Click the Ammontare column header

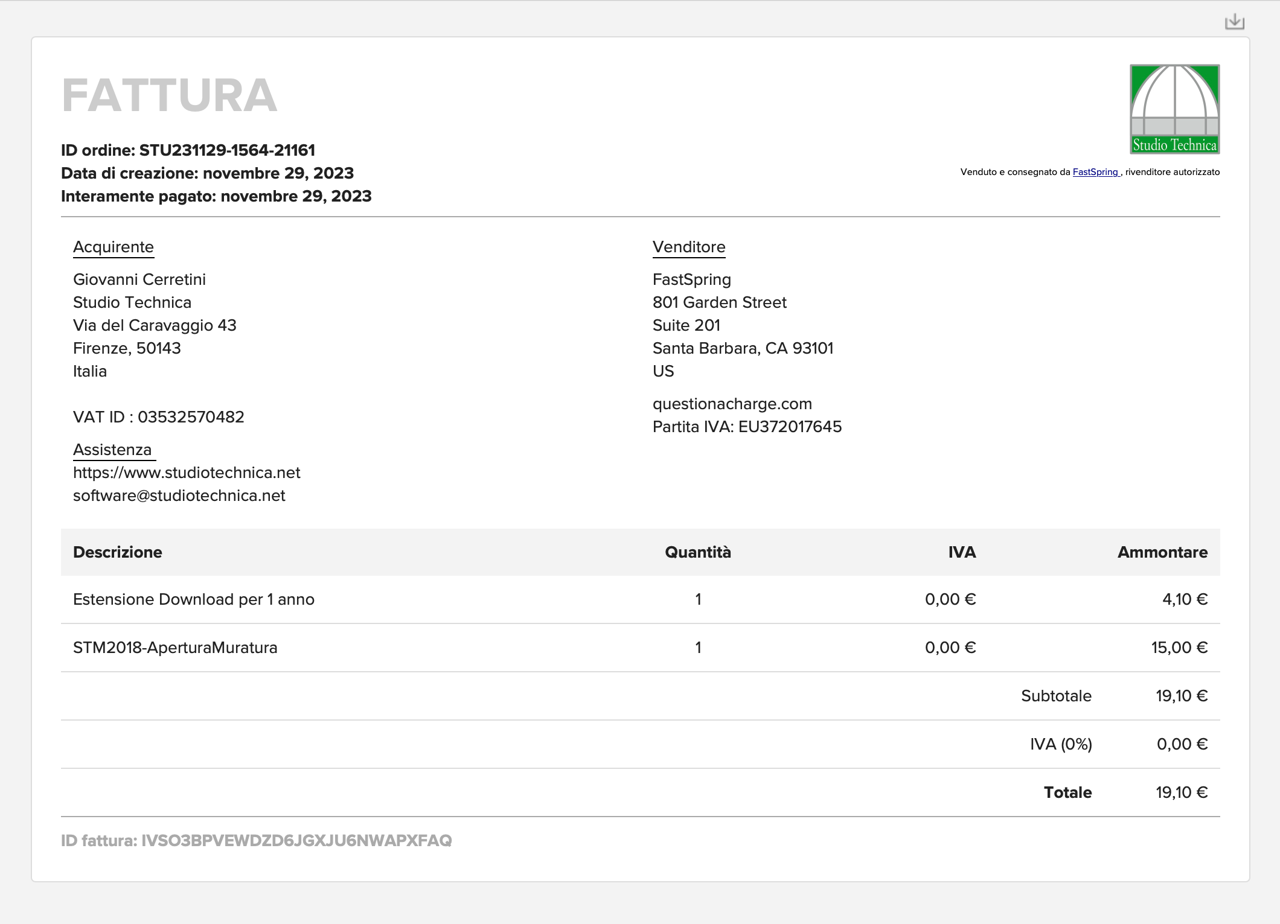(x=1162, y=552)
